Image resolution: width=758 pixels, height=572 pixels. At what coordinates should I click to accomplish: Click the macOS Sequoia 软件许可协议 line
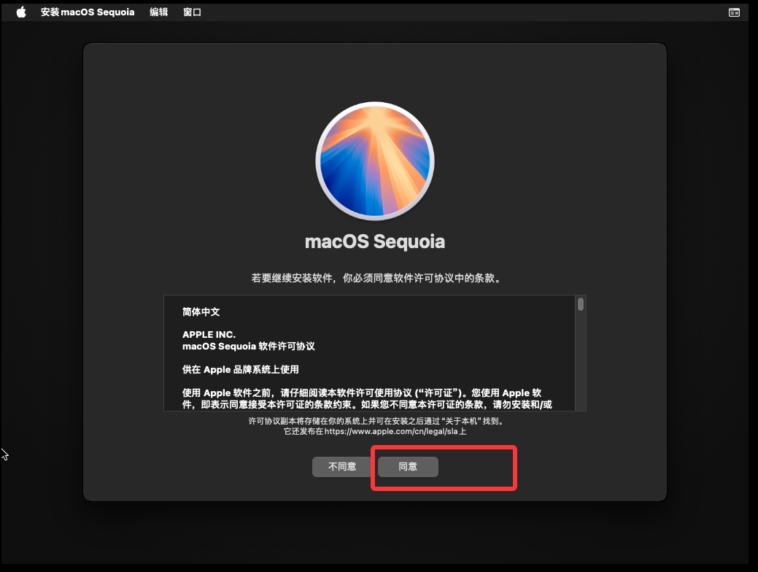click(249, 347)
